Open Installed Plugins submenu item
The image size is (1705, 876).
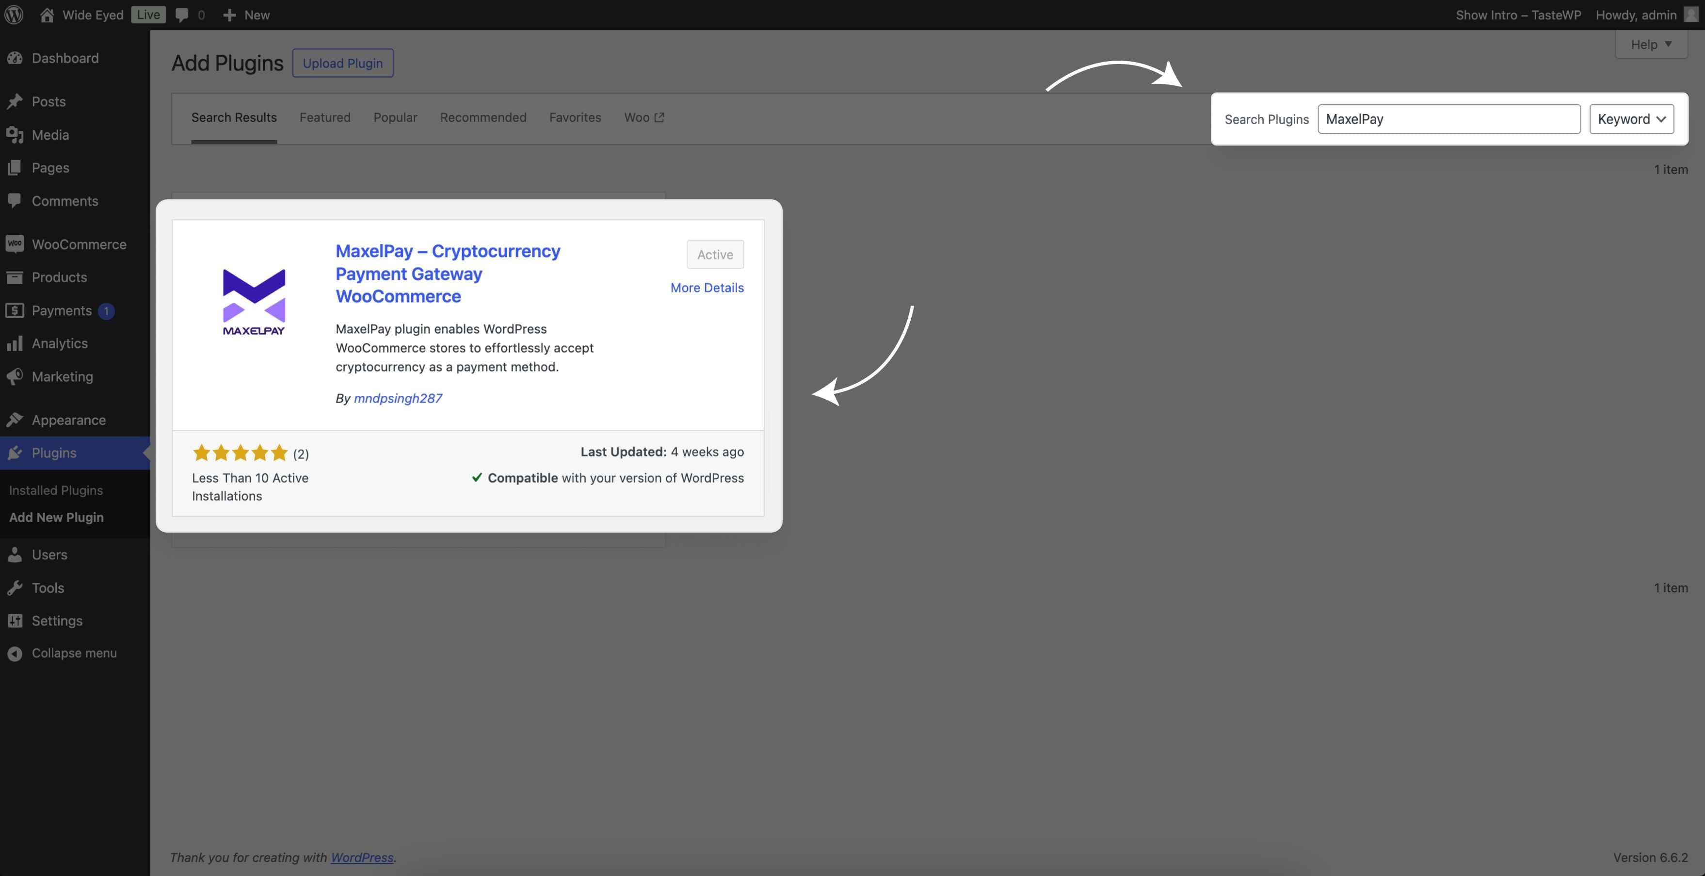(56, 491)
